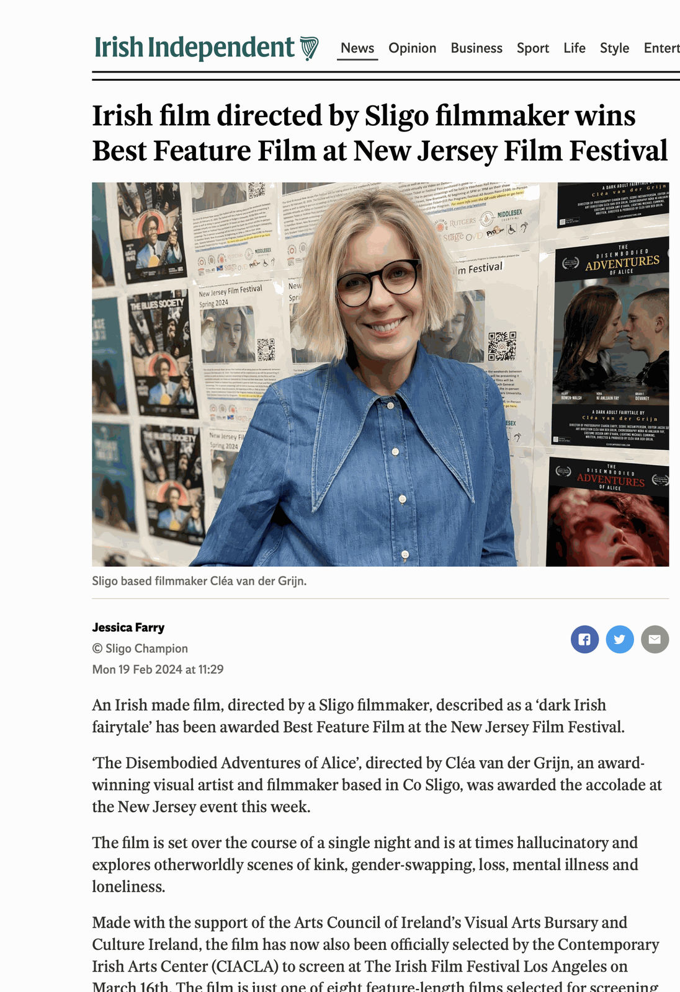Navigate to the Life section
Viewport: 680px width, 992px height.
(x=575, y=48)
